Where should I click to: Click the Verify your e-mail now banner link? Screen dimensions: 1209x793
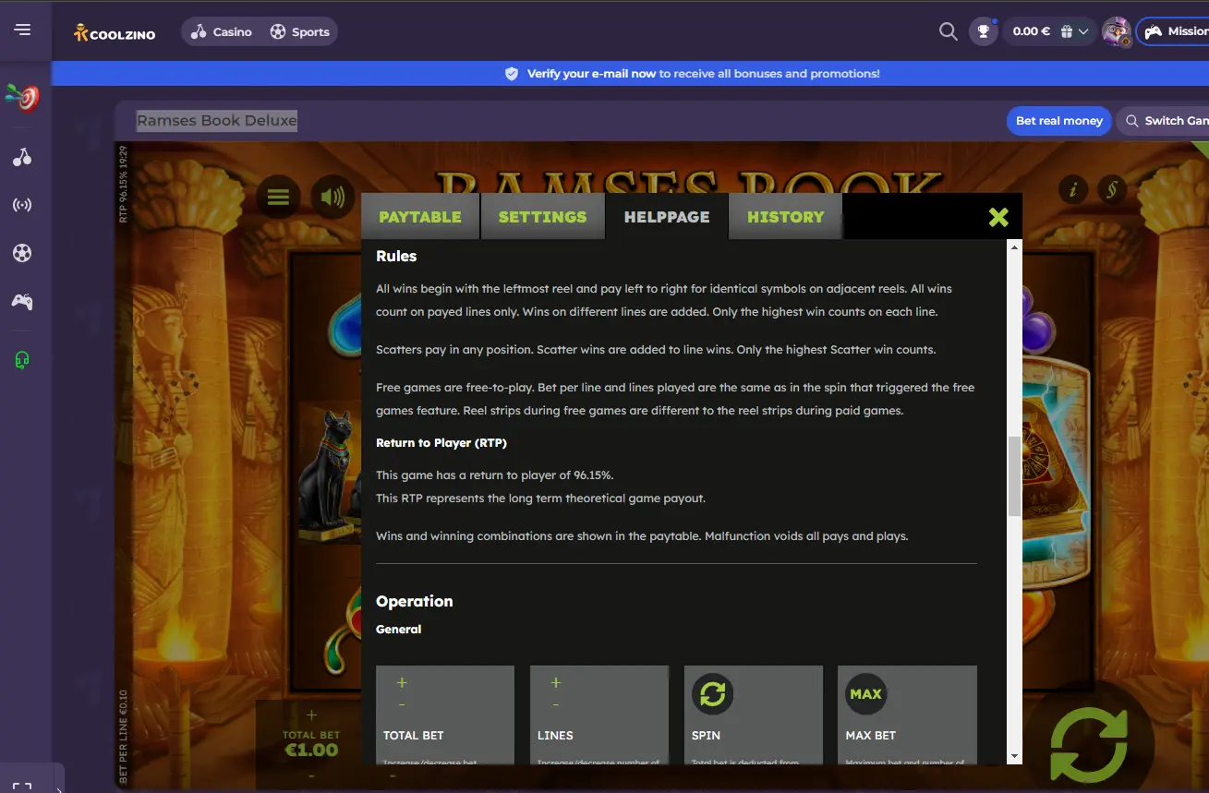[x=591, y=74]
